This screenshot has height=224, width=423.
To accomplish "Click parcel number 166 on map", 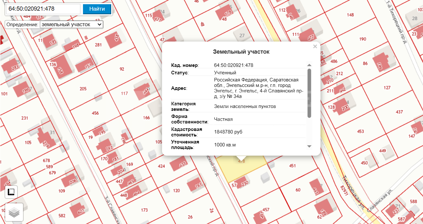I will point(147,118).
